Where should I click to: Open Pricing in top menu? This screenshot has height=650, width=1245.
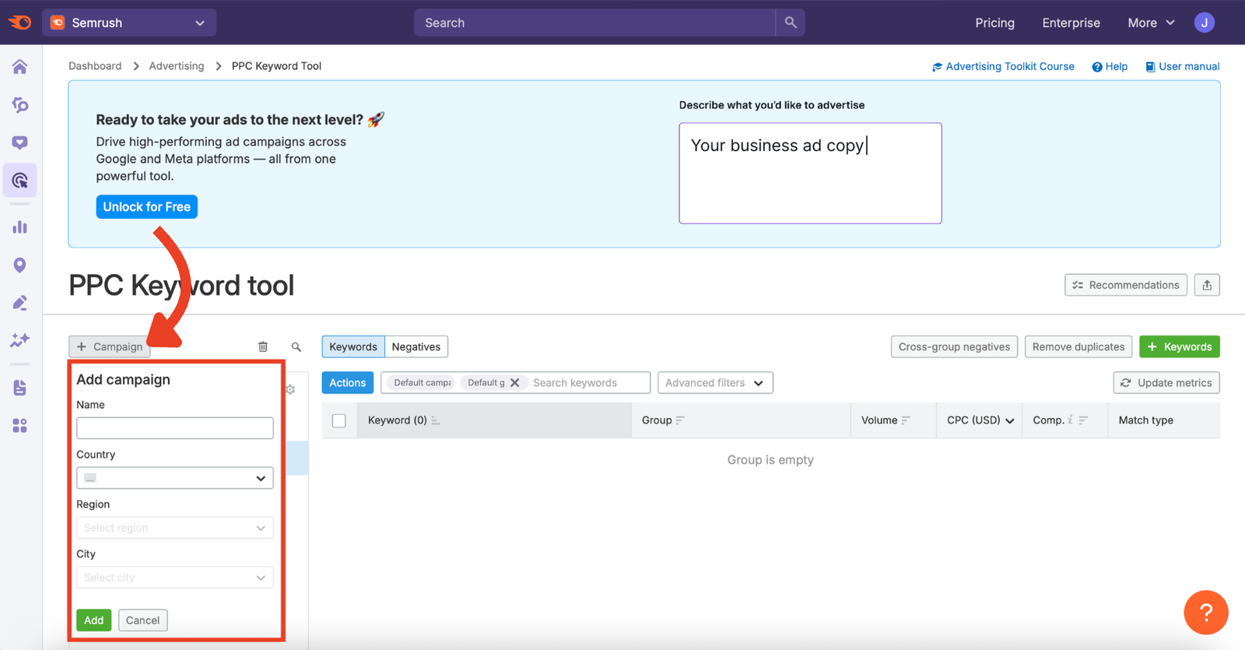[x=994, y=23]
